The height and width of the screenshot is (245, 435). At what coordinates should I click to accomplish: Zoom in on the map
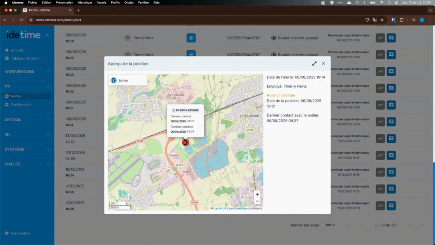[257, 194]
